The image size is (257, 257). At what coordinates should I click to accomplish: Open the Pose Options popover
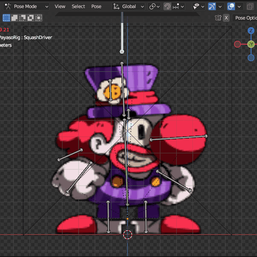[x=246, y=18]
